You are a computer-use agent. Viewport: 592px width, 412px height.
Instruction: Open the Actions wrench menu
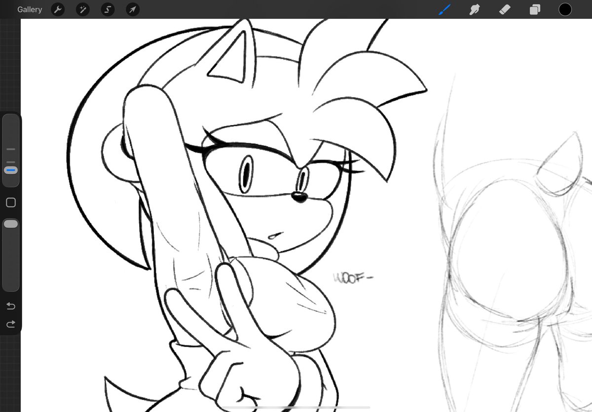pyautogui.click(x=58, y=9)
